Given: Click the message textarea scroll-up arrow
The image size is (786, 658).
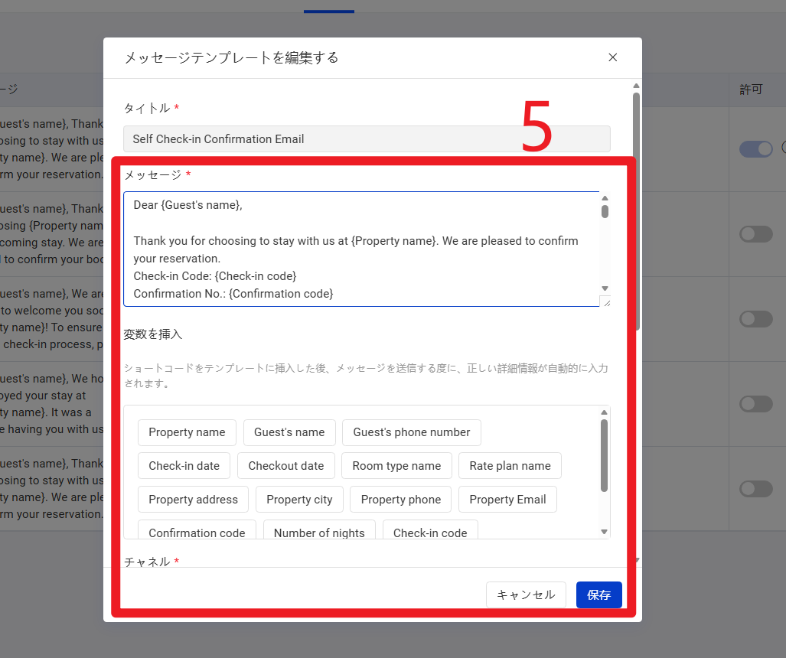Looking at the screenshot, I should [x=605, y=198].
